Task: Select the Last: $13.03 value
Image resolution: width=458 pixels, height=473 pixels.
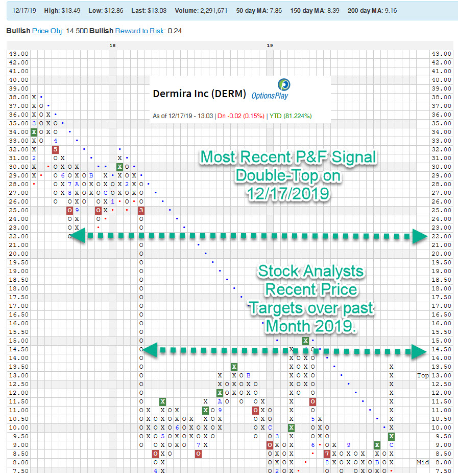Action: coord(149,11)
